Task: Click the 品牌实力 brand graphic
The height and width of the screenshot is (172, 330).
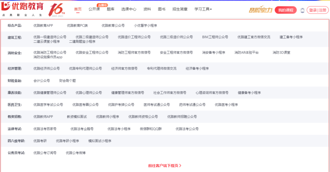Action: coord(260,10)
